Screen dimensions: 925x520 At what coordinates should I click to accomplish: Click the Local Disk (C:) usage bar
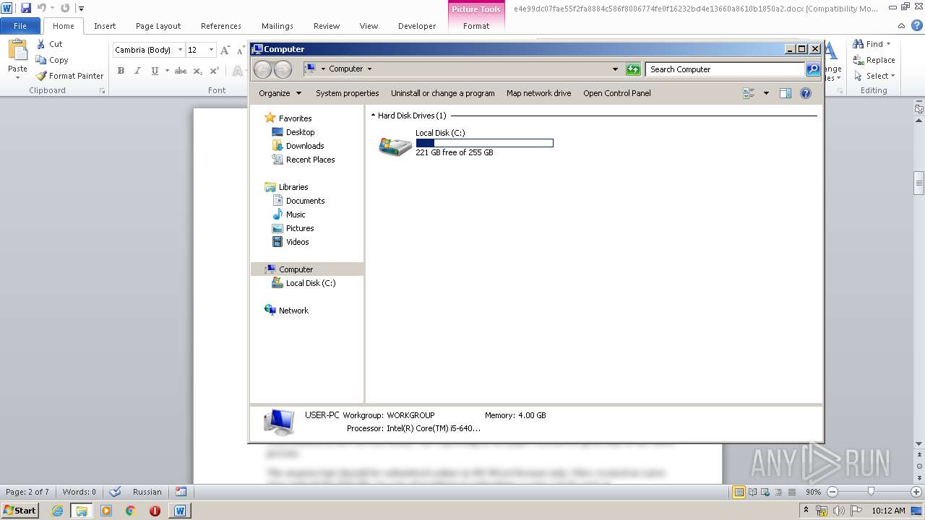tap(485, 143)
